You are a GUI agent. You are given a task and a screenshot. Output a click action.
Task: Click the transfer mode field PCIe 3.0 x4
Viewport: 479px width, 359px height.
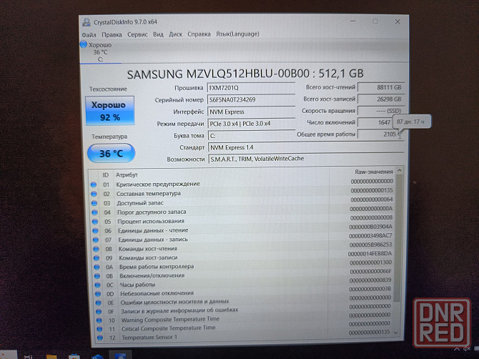point(251,124)
